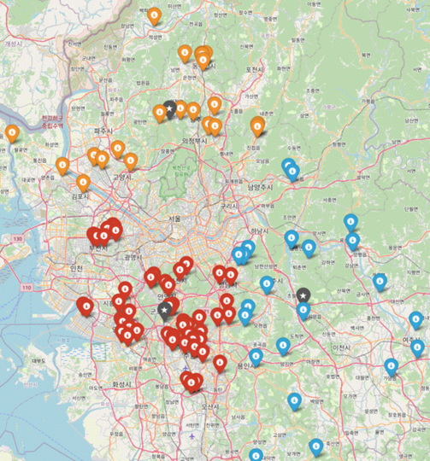Image resolution: width=430 pixels, height=461 pixels.
Task: Select the dark star marker near 군포
Action: (x=164, y=311)
